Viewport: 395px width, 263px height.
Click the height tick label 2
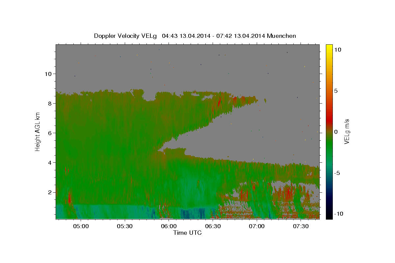coord(50,192)
